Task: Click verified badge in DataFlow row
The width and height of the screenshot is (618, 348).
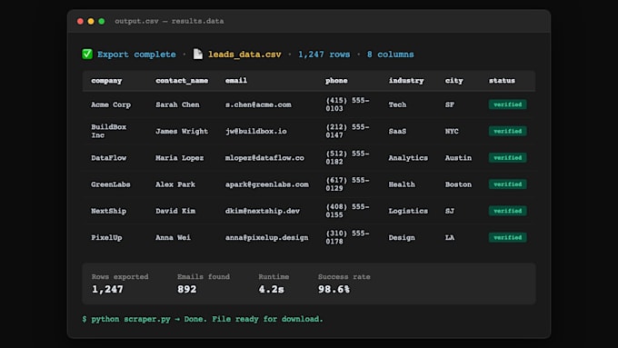Action: (508, 157)
